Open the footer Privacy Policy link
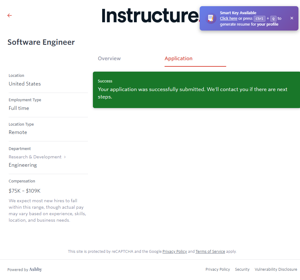300x280 pixels. 218,270
